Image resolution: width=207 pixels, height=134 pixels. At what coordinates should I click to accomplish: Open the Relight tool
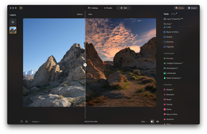pyautogui.click(x=169, y=90)
